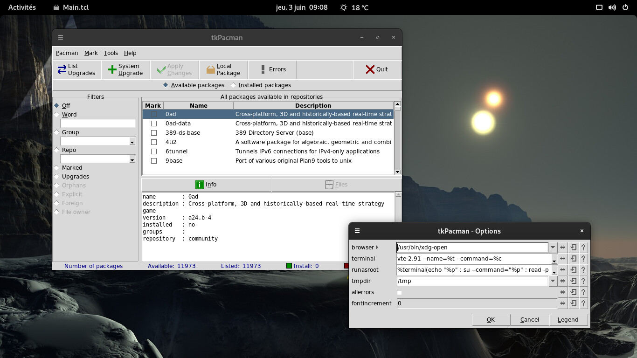This screenshot has height=358, width=637.
Task: Show errors via the Errors exclamation icon
Action: pos(263,69)
